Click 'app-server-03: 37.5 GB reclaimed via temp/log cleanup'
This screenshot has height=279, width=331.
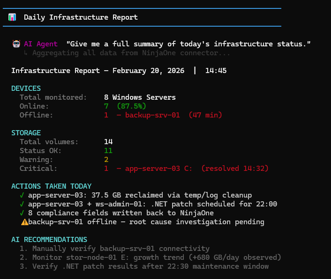(x=140, y=195)
